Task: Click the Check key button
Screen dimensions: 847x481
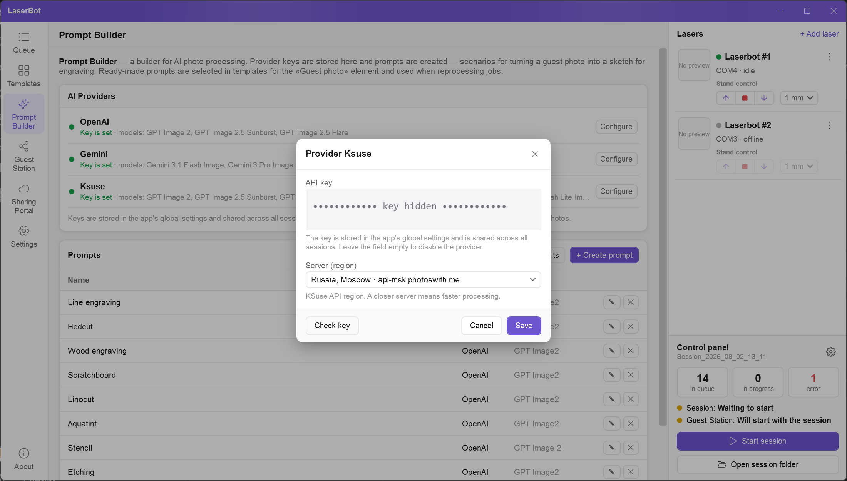Action: point(332,326)
